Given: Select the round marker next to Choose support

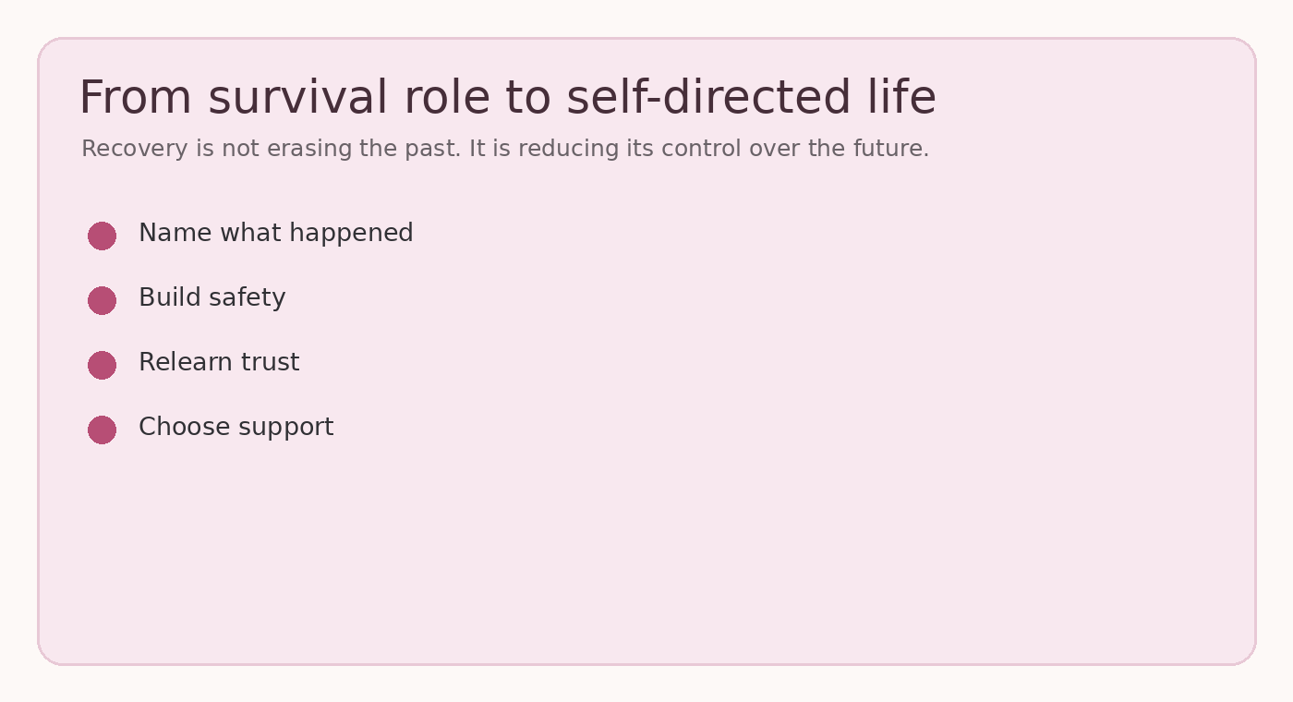Looking at the screenshot, I should (x=102, y=430).
